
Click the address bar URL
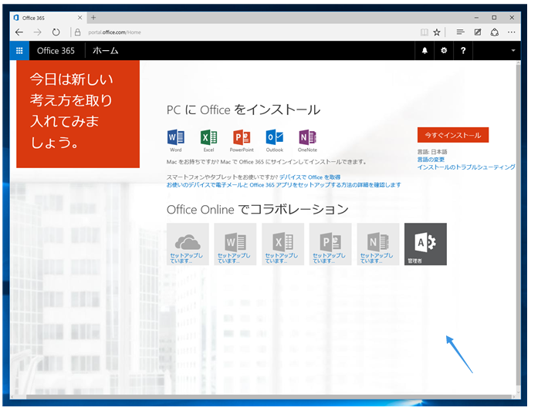click(x=115, y=32)
